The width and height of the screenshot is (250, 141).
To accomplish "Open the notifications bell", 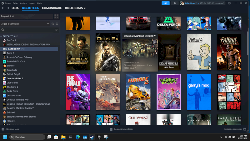I will [x=175, y=3].
